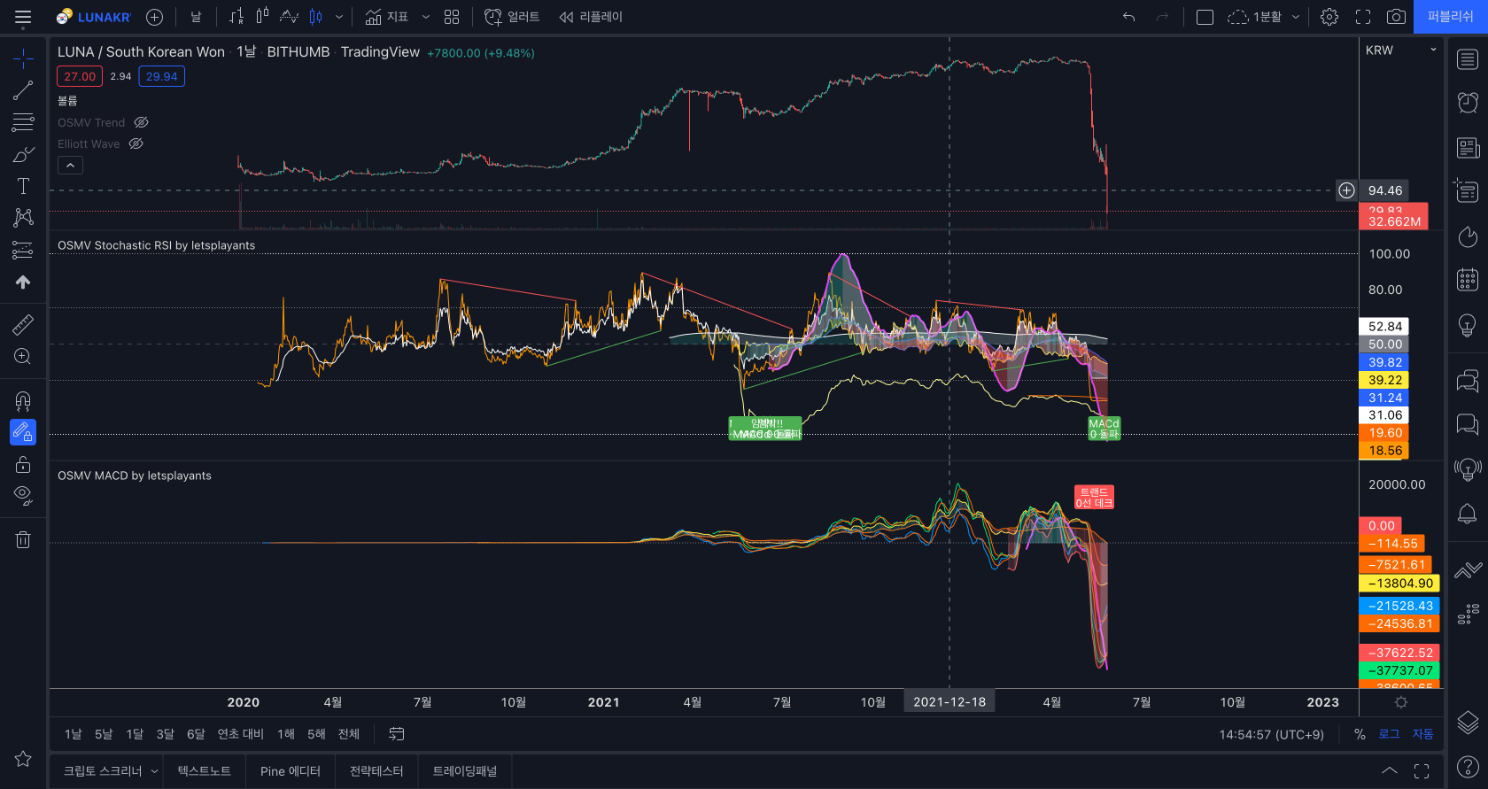Toggle lock all drawing tools
This screenshot has width=1488, height=789.
[x=23, y=464]
